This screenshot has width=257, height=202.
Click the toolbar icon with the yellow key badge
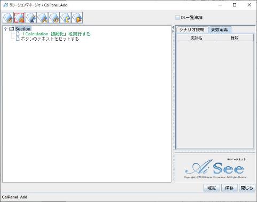tap(65, 18)
